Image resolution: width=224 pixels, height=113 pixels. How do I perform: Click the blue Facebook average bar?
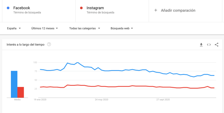point(14,84)
